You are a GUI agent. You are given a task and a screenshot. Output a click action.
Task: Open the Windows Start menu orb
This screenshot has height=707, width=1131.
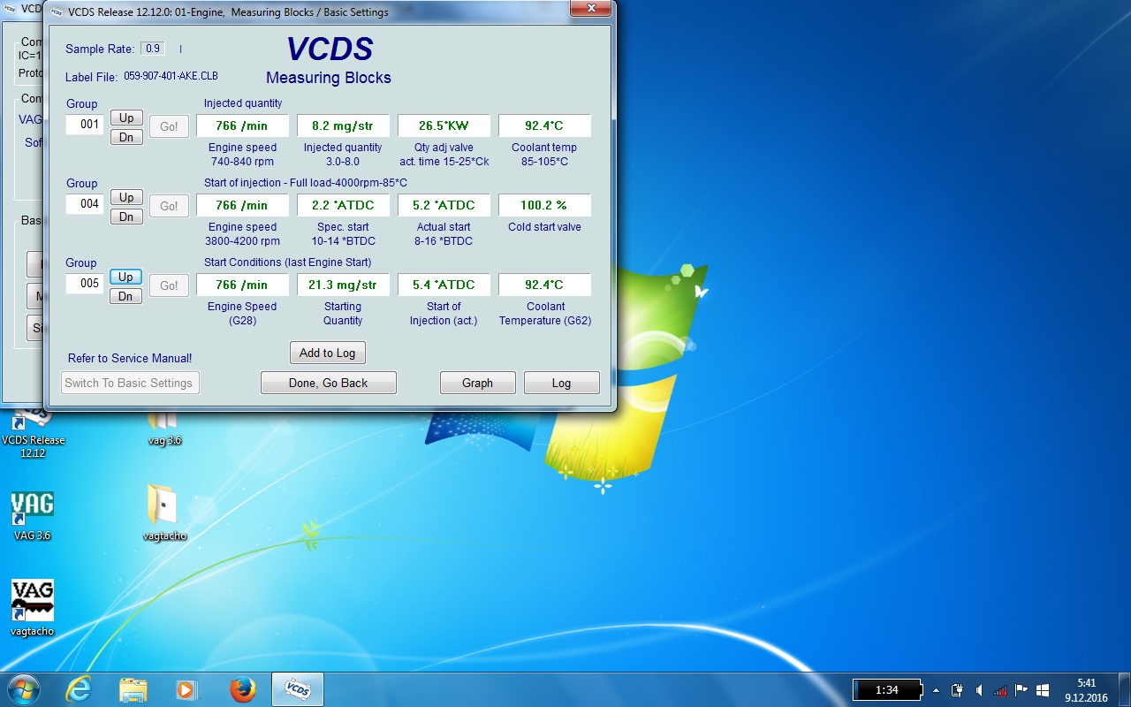pyautogui.click(x=24, y=689)
